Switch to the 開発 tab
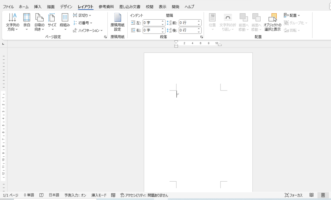 click(x=176, y=7)
